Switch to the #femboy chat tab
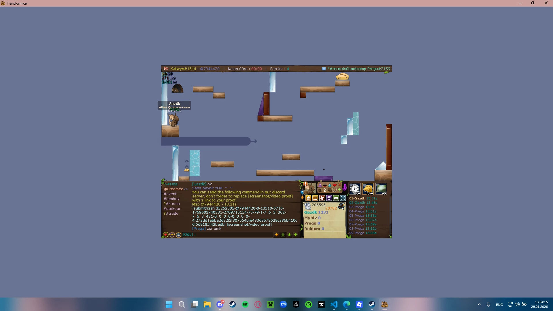The image size is (553, 311). coord(171,199)
